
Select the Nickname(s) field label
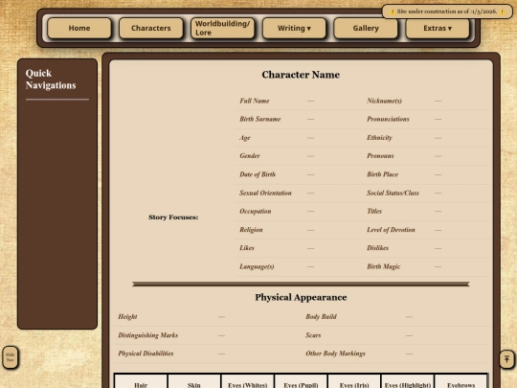tap(384, 101)
